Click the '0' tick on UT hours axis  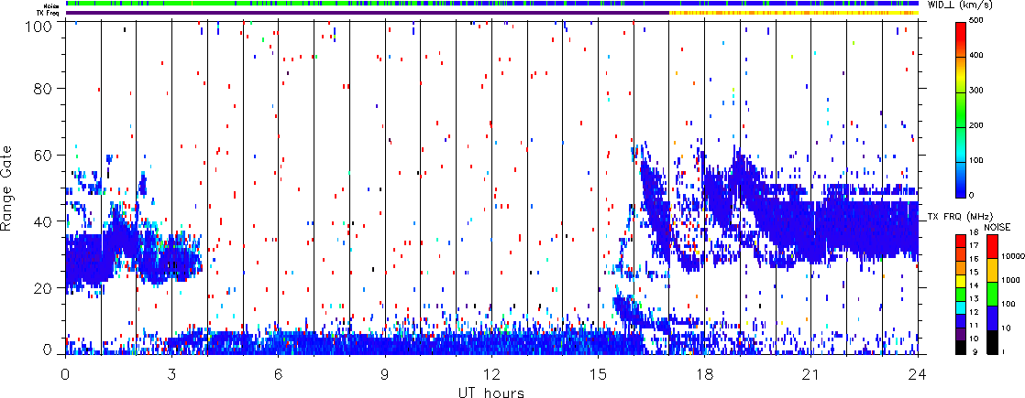point(65,374)
